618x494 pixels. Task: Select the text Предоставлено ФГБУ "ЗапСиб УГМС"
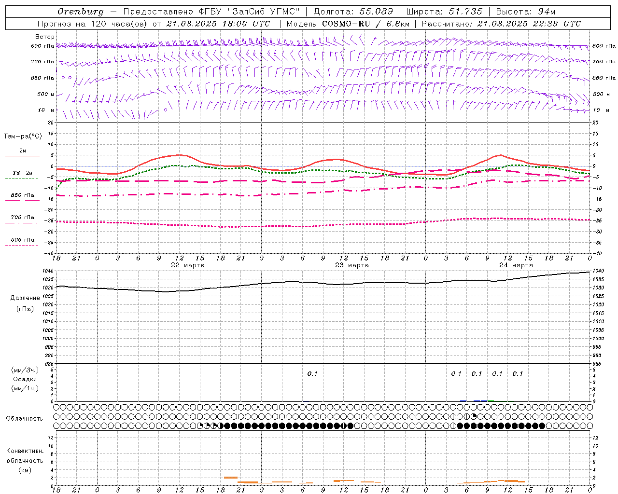pos(211,11)
